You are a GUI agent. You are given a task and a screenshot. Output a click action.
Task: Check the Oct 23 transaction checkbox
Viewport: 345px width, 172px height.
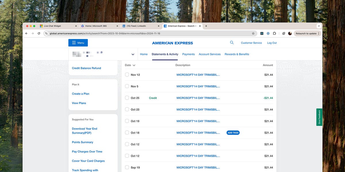(x=127, y=110)
